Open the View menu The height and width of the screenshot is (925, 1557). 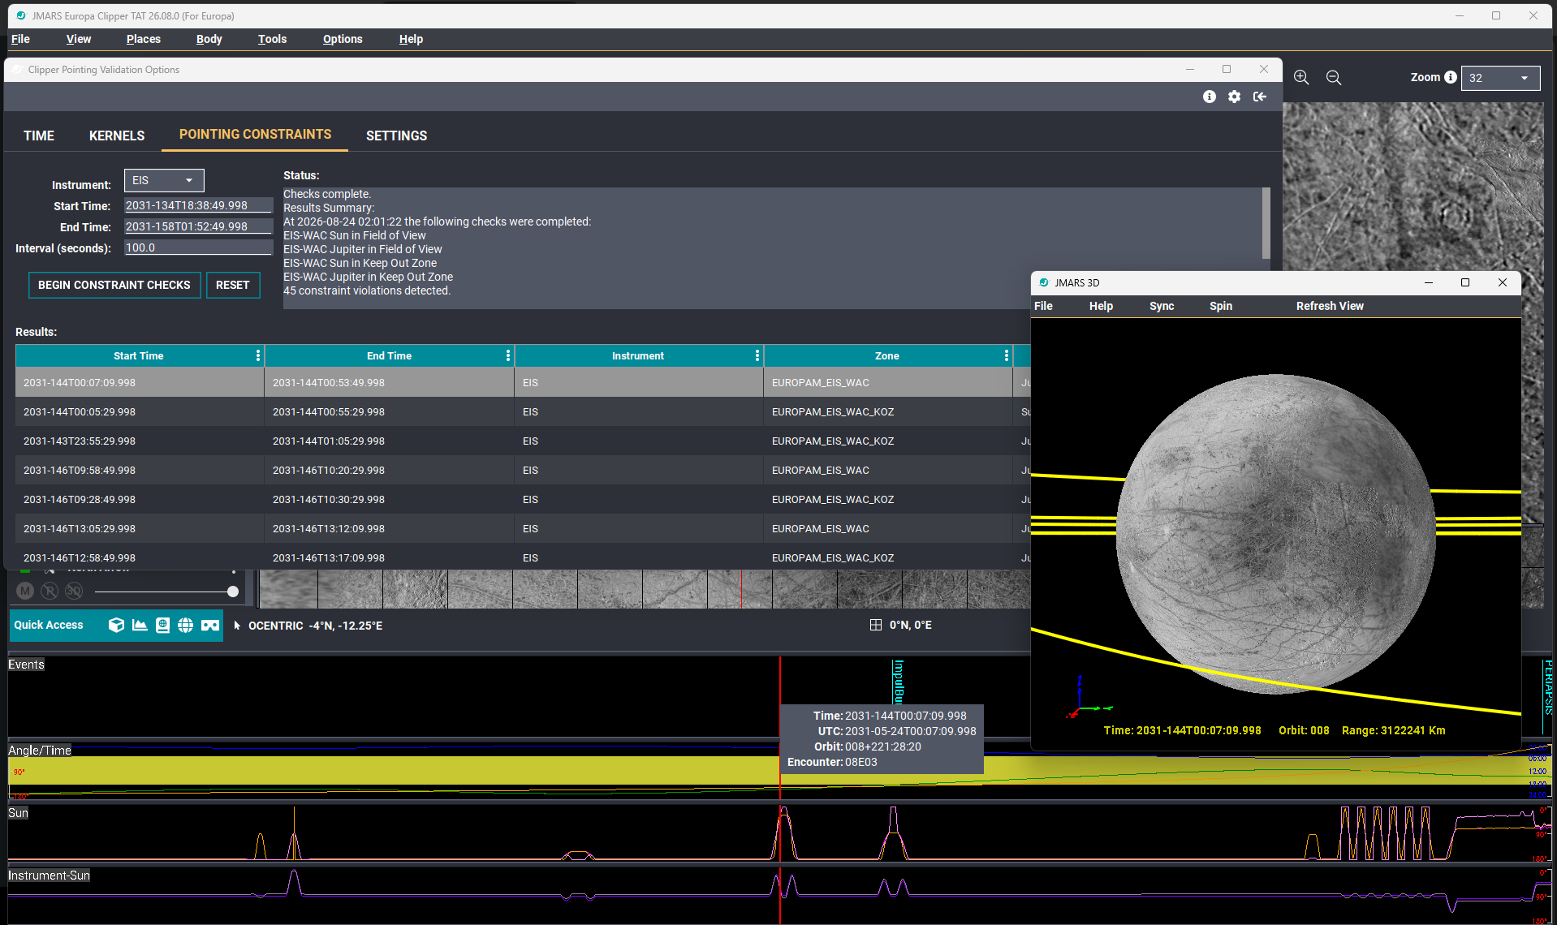click(79, 39)
